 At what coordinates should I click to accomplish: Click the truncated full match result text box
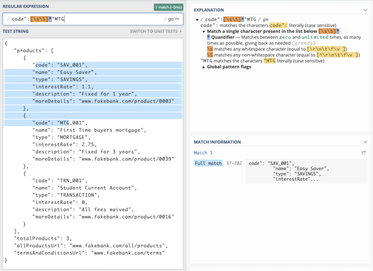click(x=306, y=171)
